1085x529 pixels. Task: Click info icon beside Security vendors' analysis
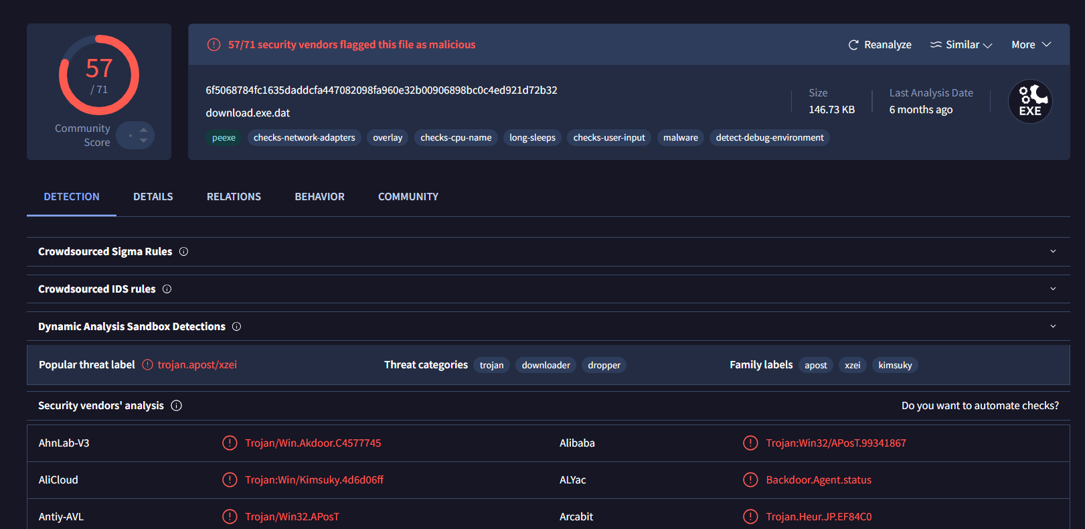(x=177, y=406)
